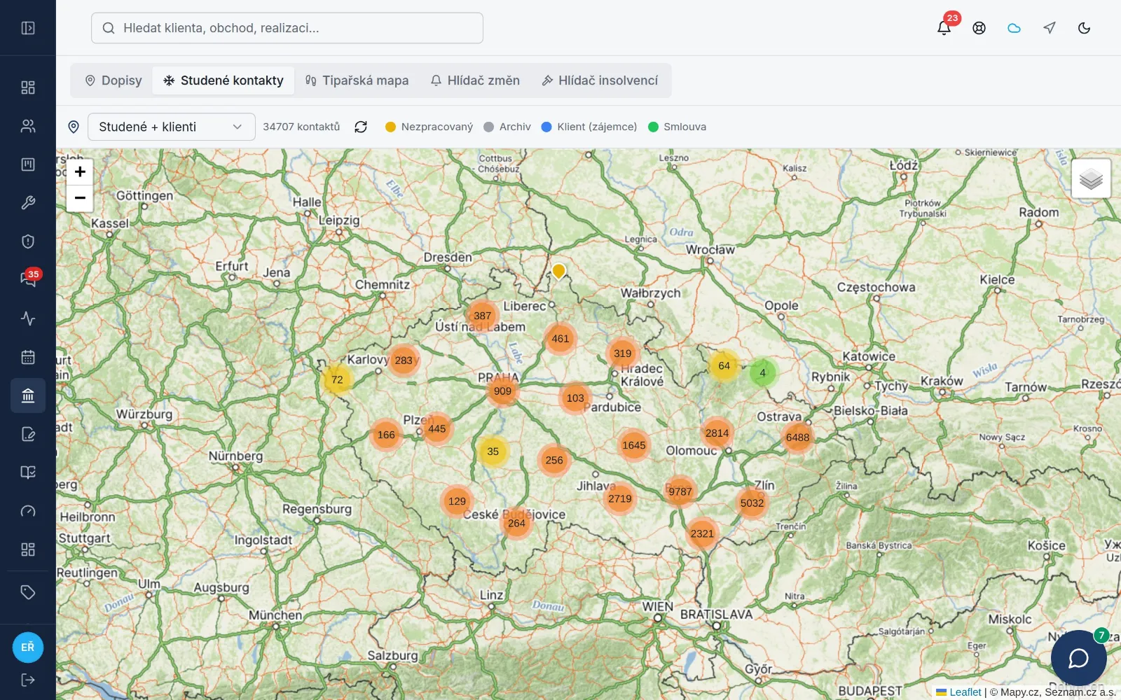Viewport: 1121px width, 700px height.
Task: Open the tag icon in sidebar
Action: tap(28, 592)
